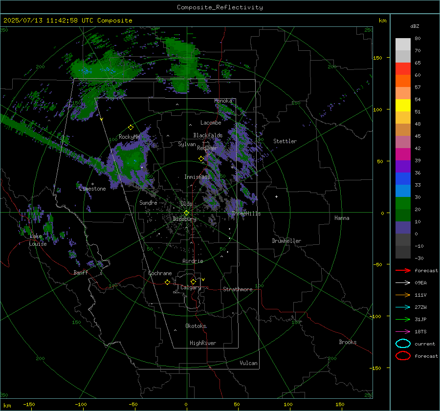The width and height of the screenshot is (440, 411).
Task: Click the cyan current ellipse icon
Action: click(403, 344)
